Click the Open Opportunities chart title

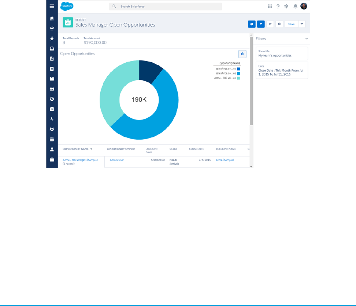(77, 54)
